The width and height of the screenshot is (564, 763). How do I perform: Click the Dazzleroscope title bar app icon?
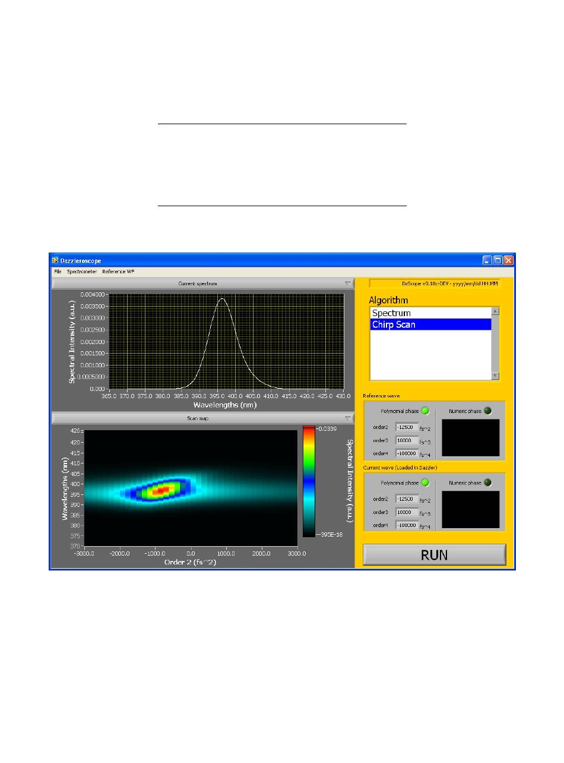tap(55, 260)
